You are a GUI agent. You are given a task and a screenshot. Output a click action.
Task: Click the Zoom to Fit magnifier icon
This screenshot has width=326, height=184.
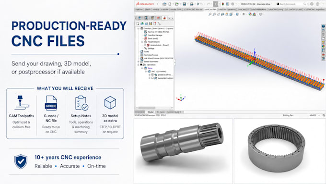point(210,14)
